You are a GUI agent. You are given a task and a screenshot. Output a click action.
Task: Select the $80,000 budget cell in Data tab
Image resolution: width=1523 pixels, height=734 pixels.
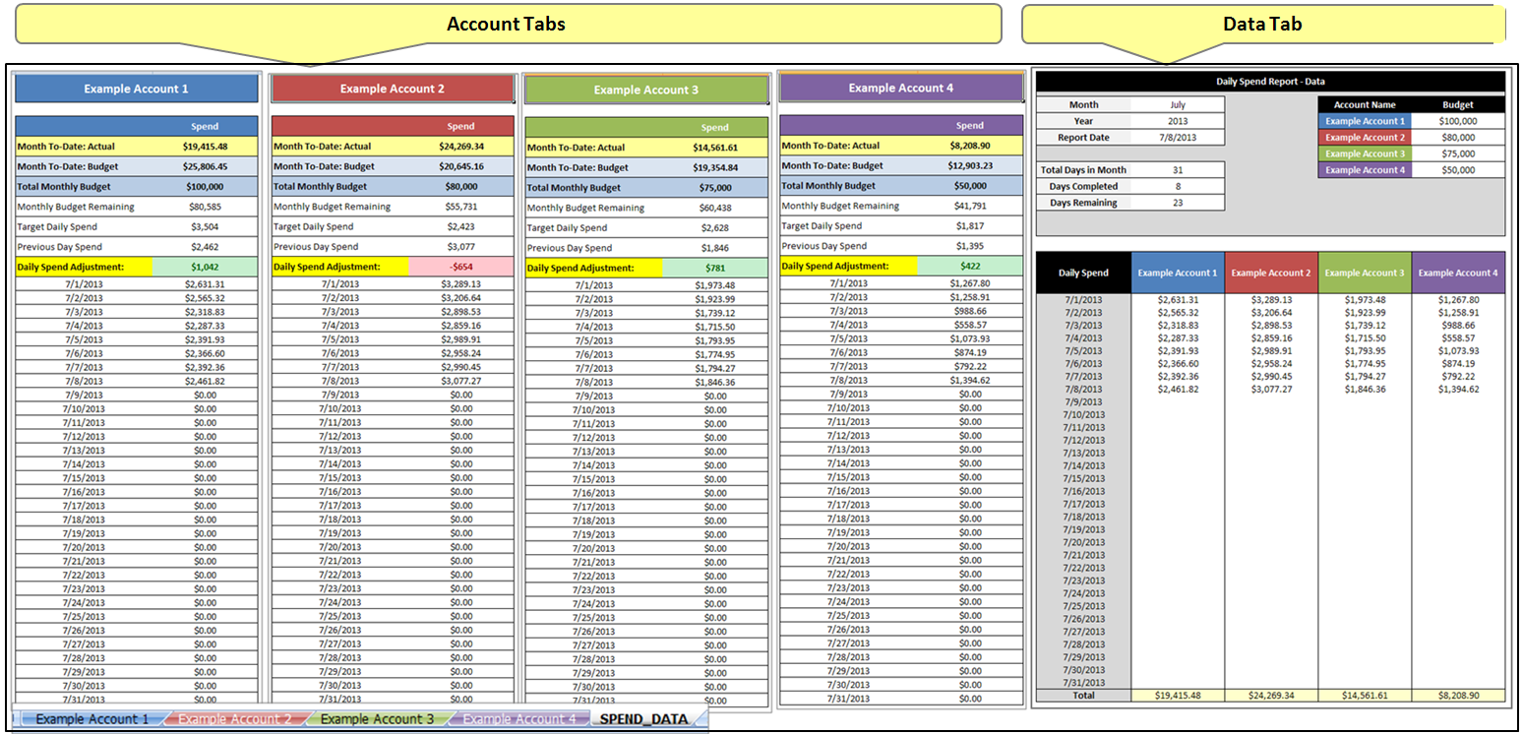(x=1458, y=138)
